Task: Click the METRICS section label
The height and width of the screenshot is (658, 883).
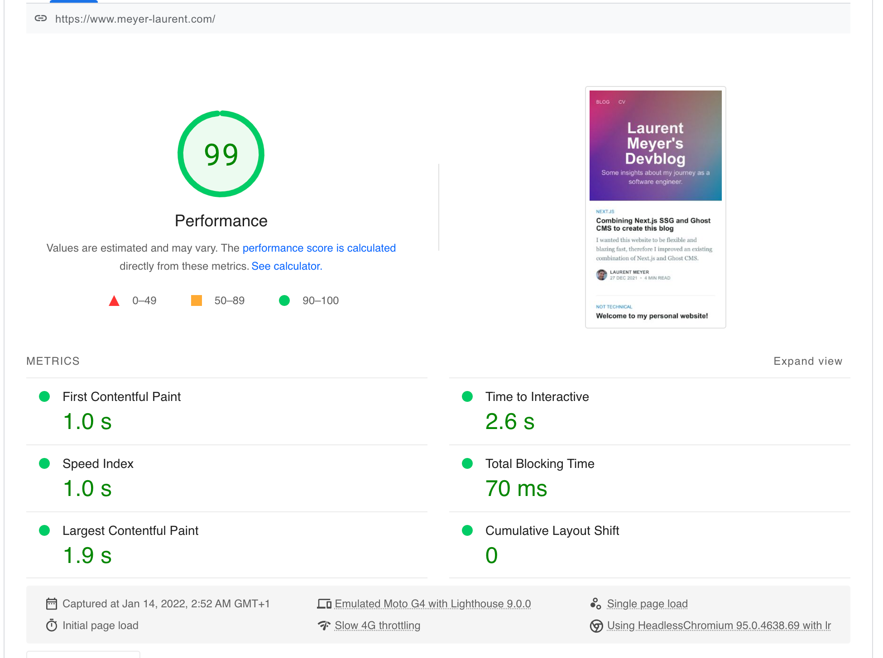Action: [53, 361]
